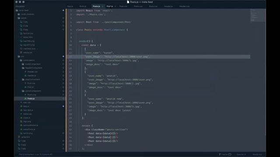
Task: Click the "image_desc": "test desc latest" line
Action: point(110,110)
